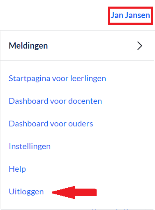The width and height of the screenshot is (155, 210).
Task: Select the learner home page entry
Action: click(57, 79)
